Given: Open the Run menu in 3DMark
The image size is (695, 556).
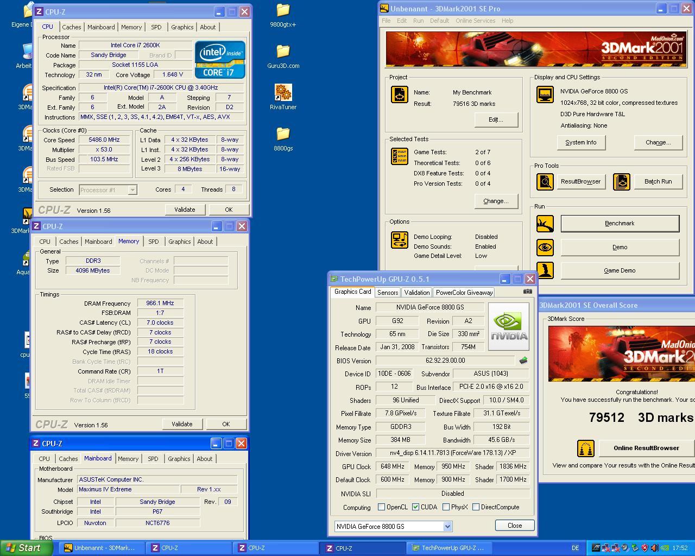Looking at the screenshot, I should coord(418,21).
